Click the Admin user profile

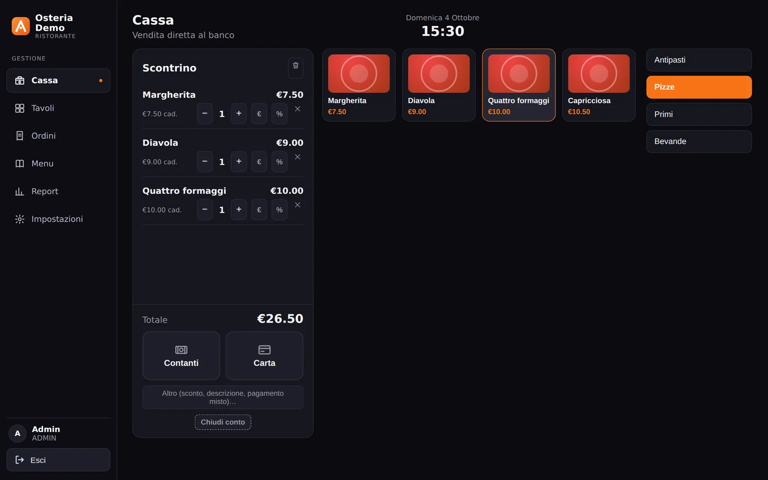point(58,433)
